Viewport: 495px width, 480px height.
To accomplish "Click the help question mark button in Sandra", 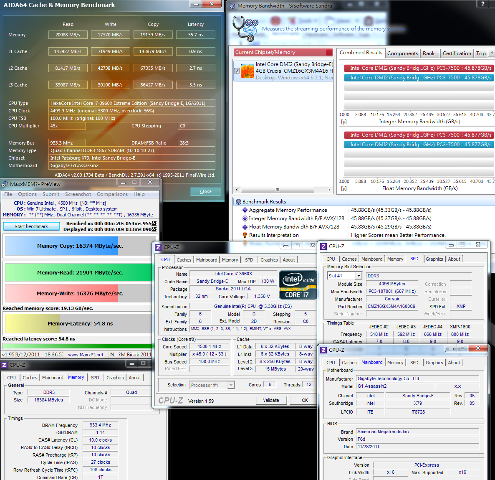I will pos(483,4).
